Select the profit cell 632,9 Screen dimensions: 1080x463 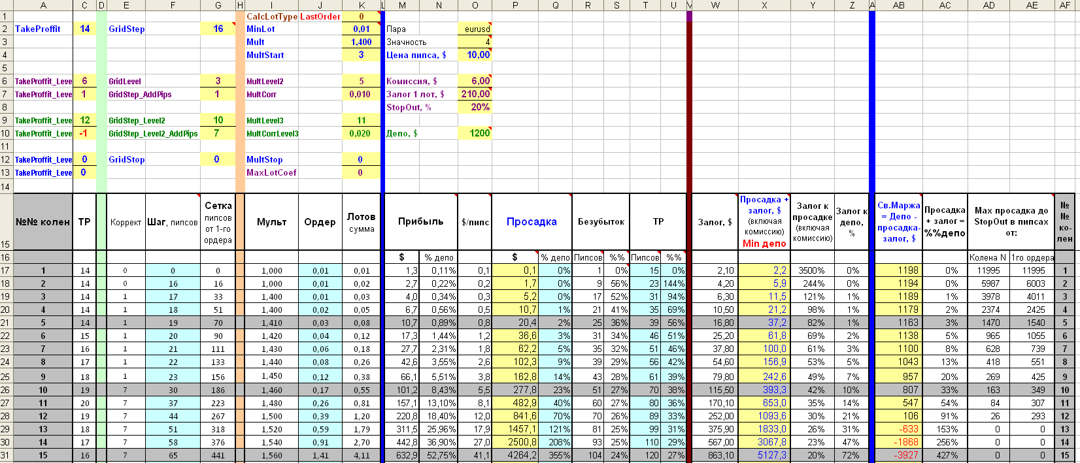click(402, 455)
